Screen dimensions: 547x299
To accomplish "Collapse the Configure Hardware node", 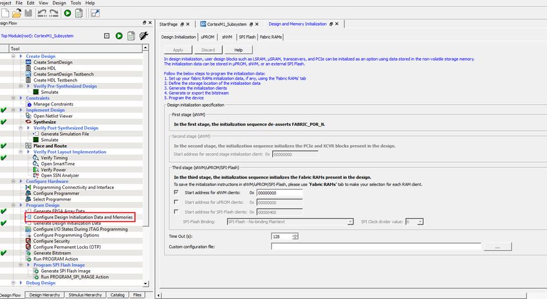I will pos(14,181).
